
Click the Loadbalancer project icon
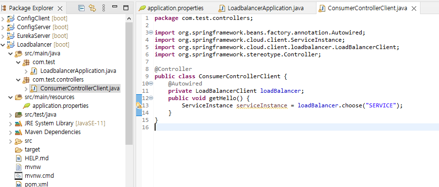[11, 45]
